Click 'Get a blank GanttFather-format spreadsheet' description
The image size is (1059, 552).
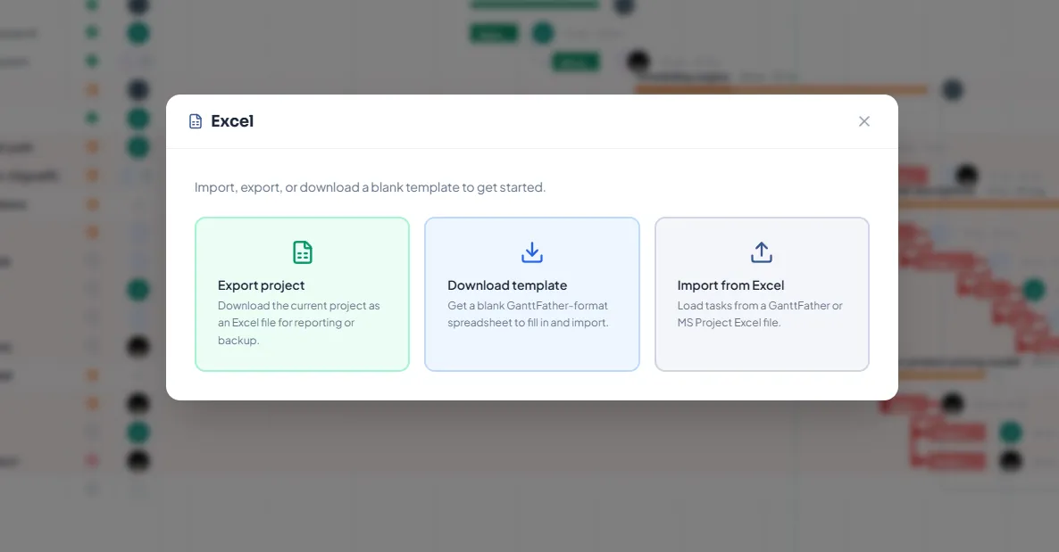click(x=528, y=315)
